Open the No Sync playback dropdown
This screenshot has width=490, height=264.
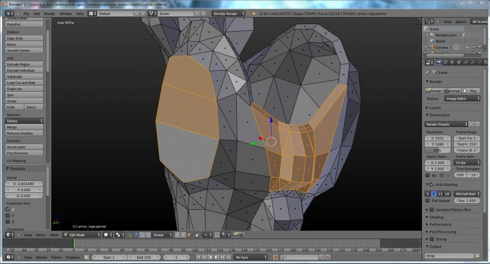pyautogui.click(x=251, y=257)
